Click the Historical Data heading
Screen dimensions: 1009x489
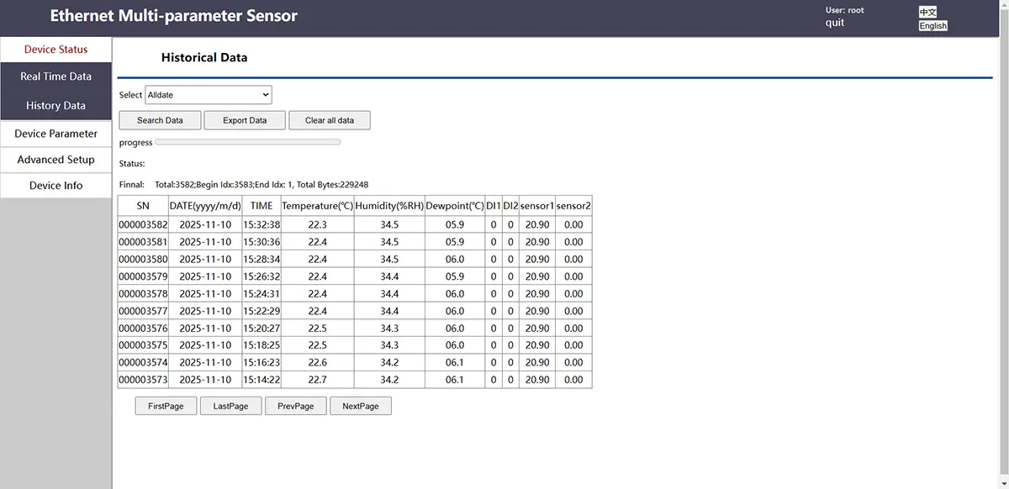204,58
